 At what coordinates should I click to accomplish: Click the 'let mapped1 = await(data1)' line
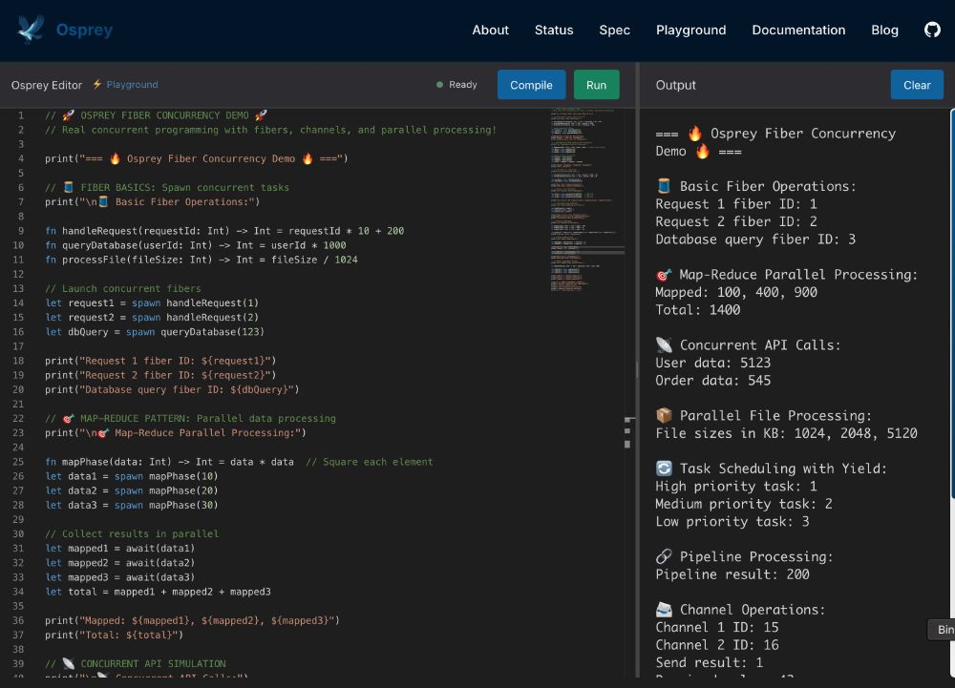[x=120, y=548]
